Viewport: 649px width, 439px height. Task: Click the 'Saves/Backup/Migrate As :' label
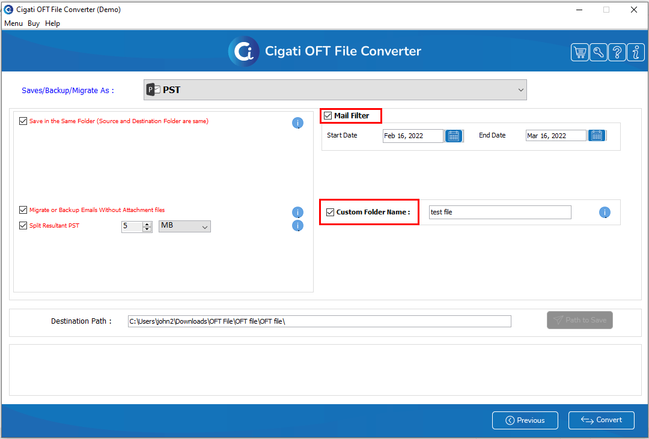pos(67,90)
